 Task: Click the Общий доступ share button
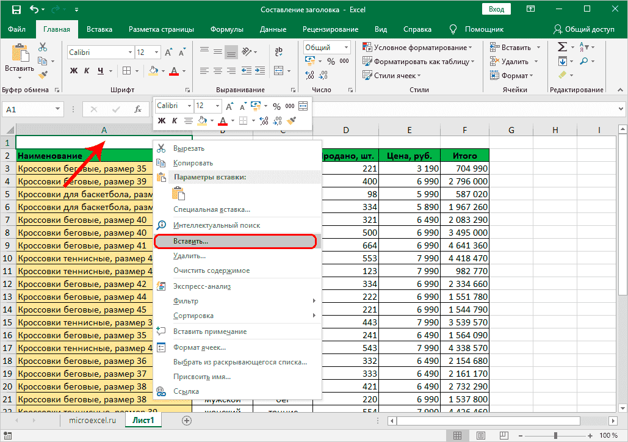[585, 29]
